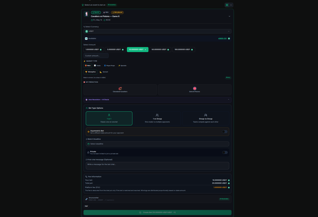The width and height of the screenshot is (318, 217).
Task: Click the Fri, May 15 date text
Action: pos(97,20)
